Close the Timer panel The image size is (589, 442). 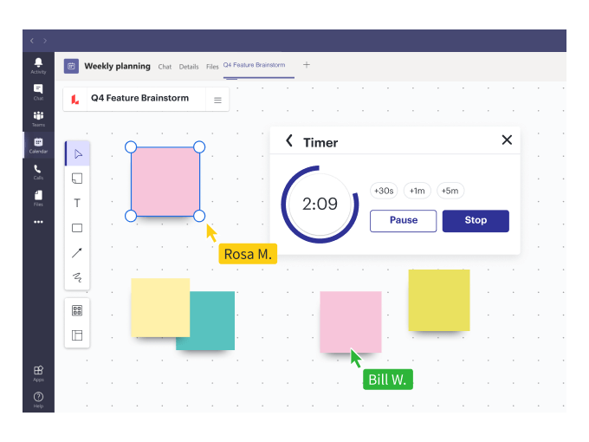coord(507,140)
